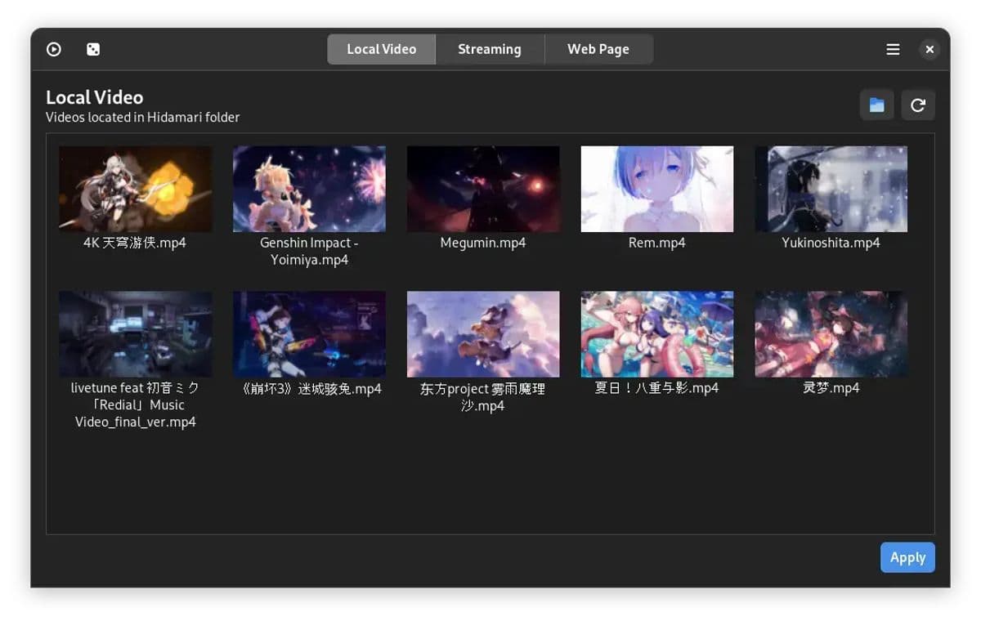Click the file name text "夏日！八重与影.mp4"

coord(657,388)
